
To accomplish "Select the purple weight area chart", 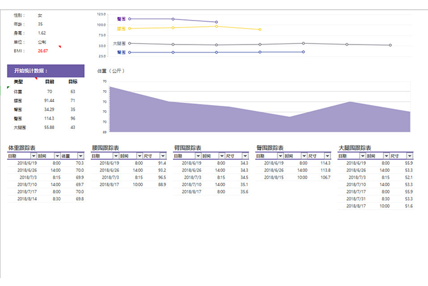I will click(x=257, y=114).
